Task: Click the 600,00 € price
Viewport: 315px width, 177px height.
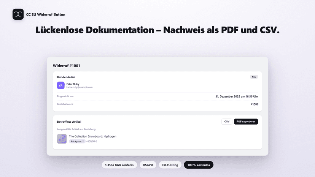Action: coord(92,141)
